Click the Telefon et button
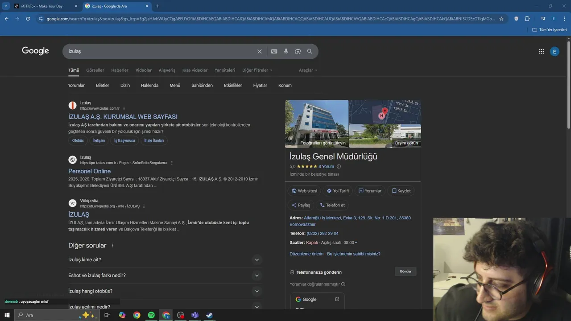 (332, 205)
